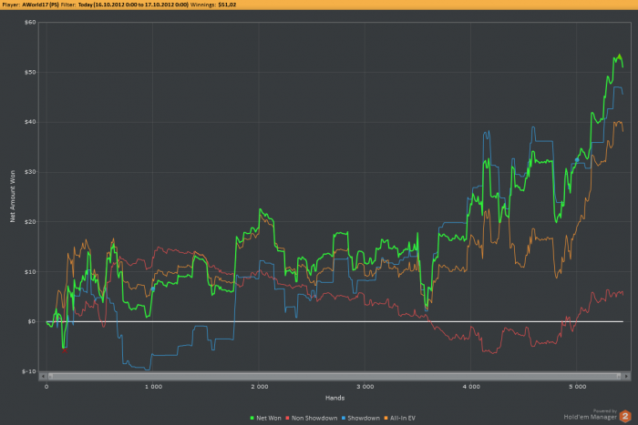The width and height of the screenshot is (638, 425).
Task: Toggle the All-In EV orange legend swatch
Action: coord(386,418)
